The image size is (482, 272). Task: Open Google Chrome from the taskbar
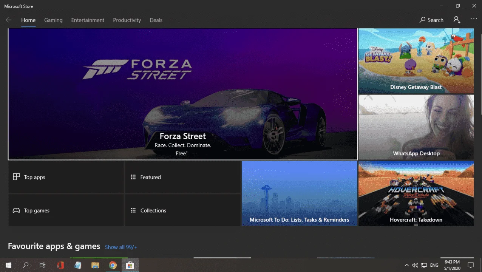pyautogui.click(x=113, y=265)
